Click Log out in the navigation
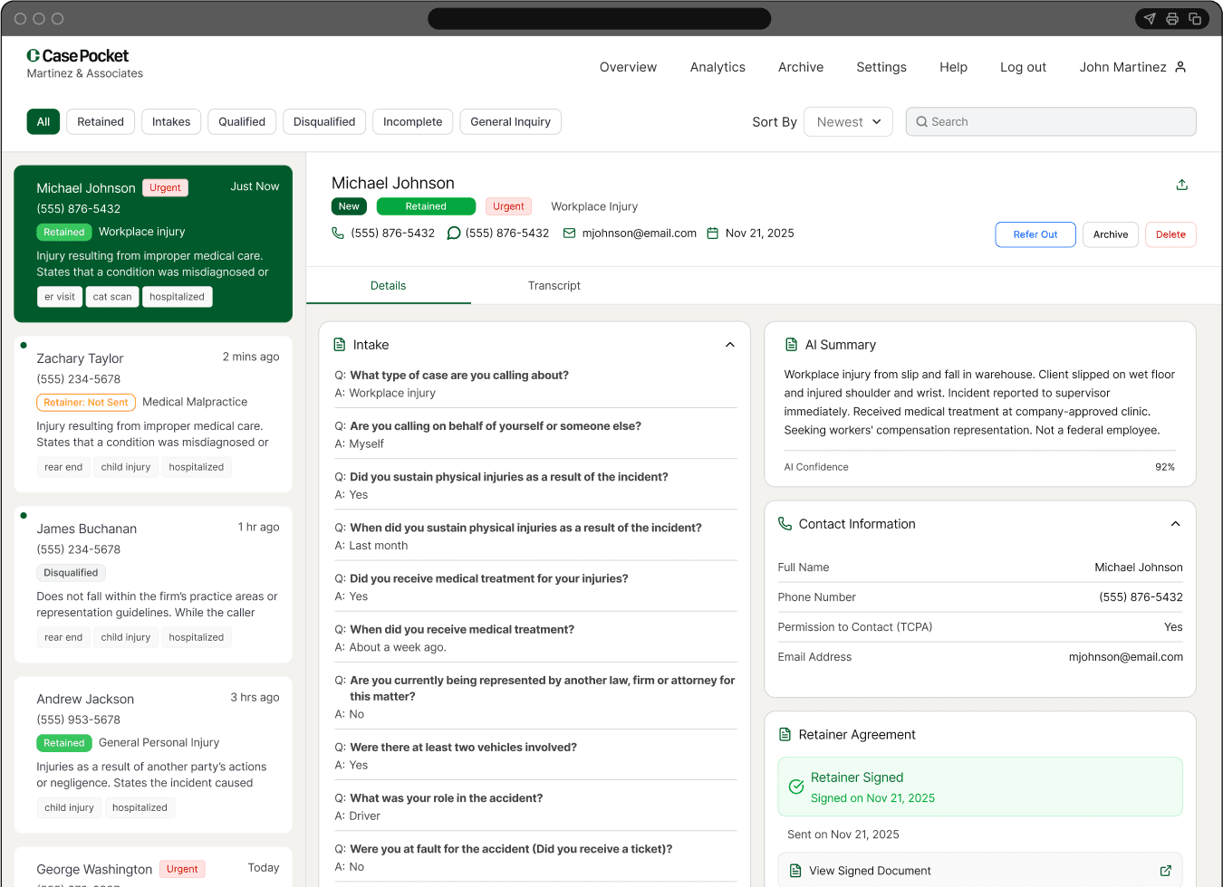The image size is (1223, 887). pyautogui.click(x=1023, y=67)
